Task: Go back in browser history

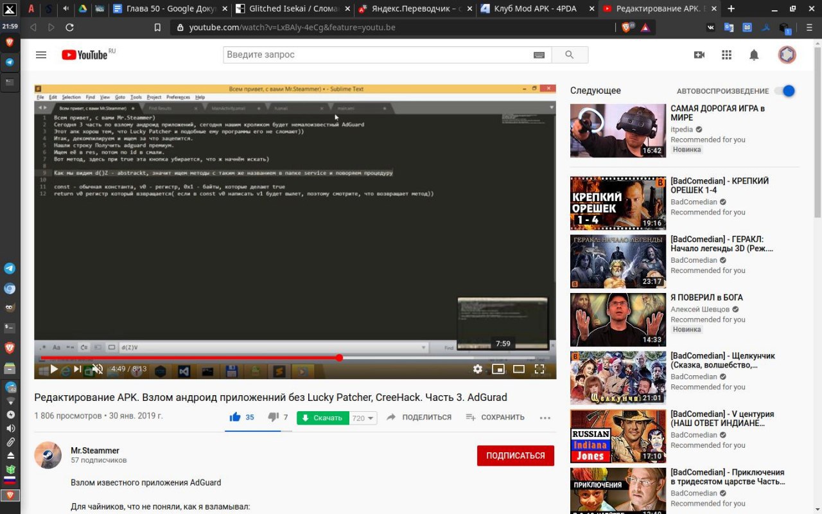Action: click(x=33, y=28)
